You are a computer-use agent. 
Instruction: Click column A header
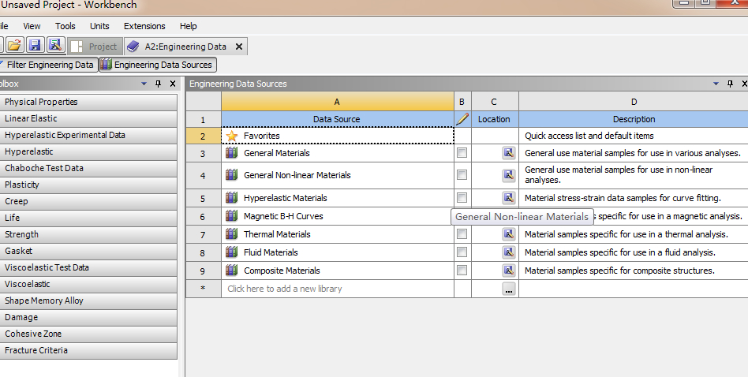point(337,102)
